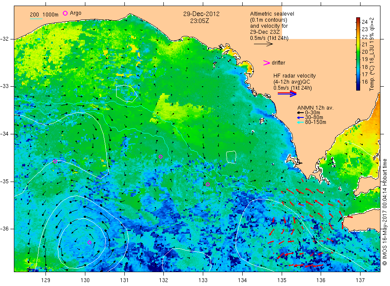Click the colorbar value '22'
This screenshot has width=390, height=286.
(364, 37)
